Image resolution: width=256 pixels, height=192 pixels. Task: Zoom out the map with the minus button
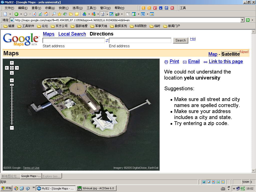tap(12, 128)
